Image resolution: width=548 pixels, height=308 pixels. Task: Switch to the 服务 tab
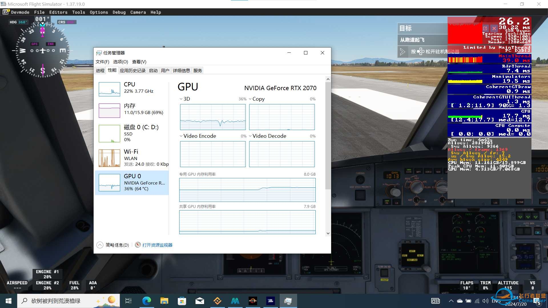[x=198, y=70]
